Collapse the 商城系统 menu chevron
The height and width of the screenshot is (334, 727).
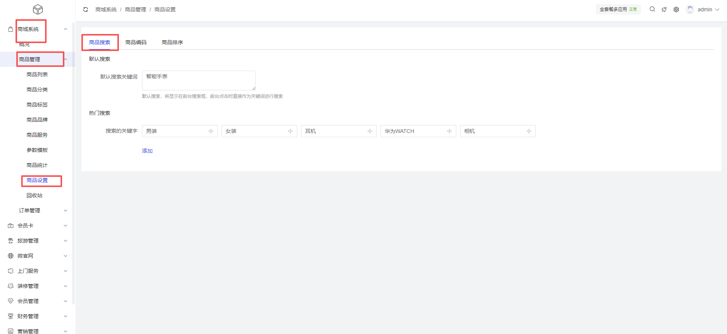click(66, 29)
